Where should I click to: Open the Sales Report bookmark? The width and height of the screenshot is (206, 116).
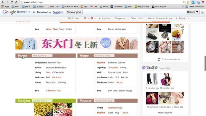tap(159, 6)
